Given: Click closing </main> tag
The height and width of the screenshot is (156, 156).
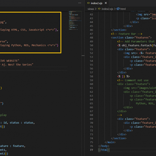Looking at the screenshot, I should click(110, 142).
